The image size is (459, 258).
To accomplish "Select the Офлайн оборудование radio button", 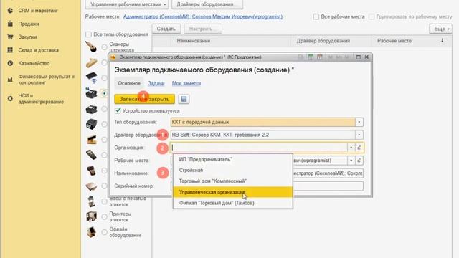I will click(104, 232).
